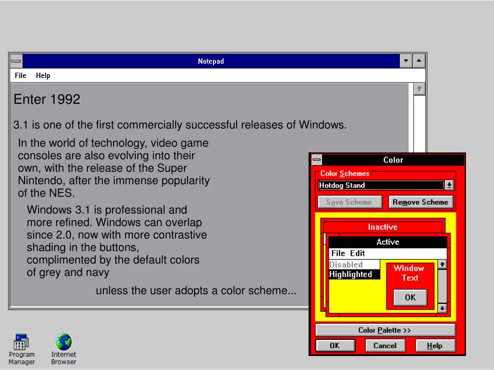Viewport: 494px width, 370px height.
Task: Click Cancel in the Color dialog
Action: [x=385, y=345]
